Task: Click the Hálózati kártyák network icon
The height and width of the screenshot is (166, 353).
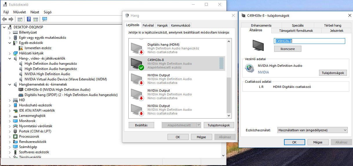Action: coord(16,53)
